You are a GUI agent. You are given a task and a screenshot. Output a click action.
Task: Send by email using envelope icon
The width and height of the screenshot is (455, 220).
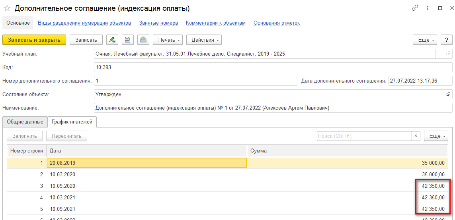point(143,40)
